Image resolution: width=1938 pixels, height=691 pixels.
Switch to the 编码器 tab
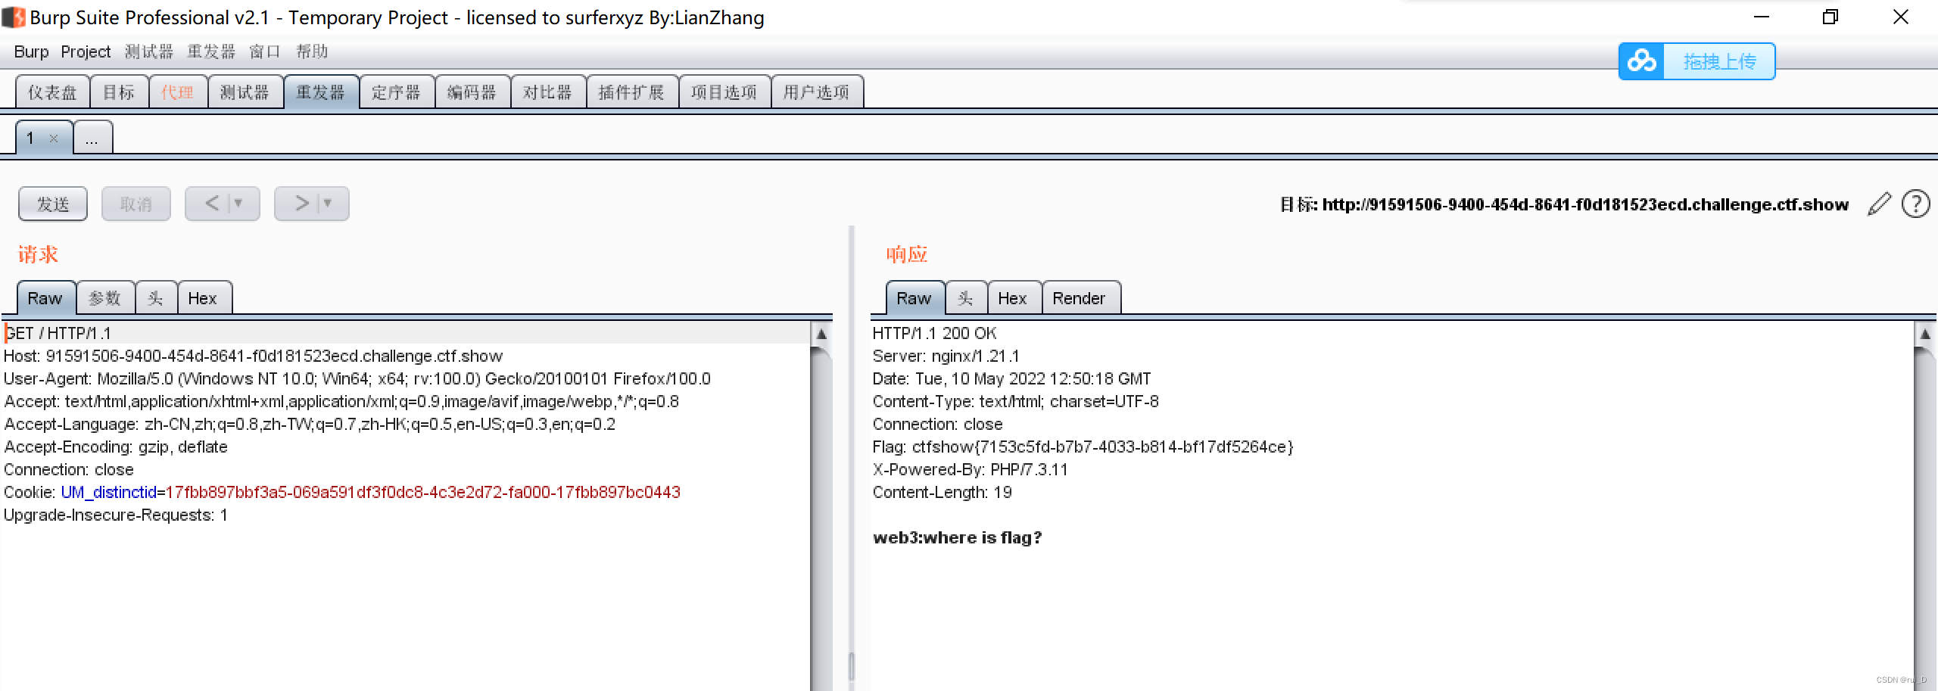point(472,92)
